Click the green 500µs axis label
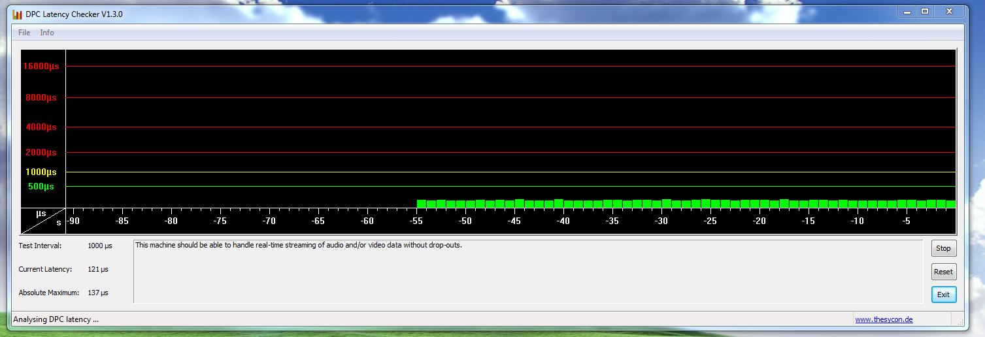Image resolution: width=985 pixels, height=337 pixels. click(41, 186)
